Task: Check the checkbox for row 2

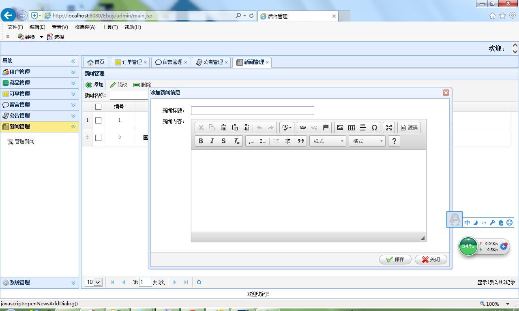Action: pyautogui.click(x=98, y=138)
